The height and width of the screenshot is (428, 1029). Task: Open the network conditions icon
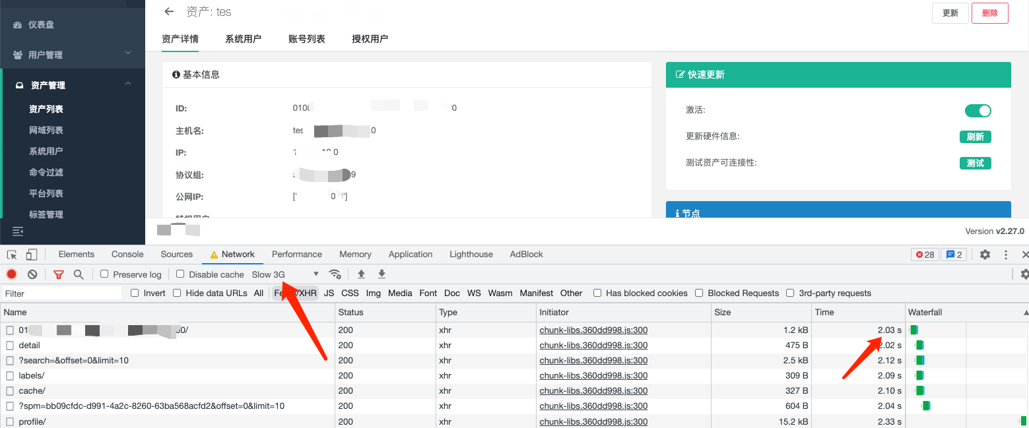click(335, 273)
